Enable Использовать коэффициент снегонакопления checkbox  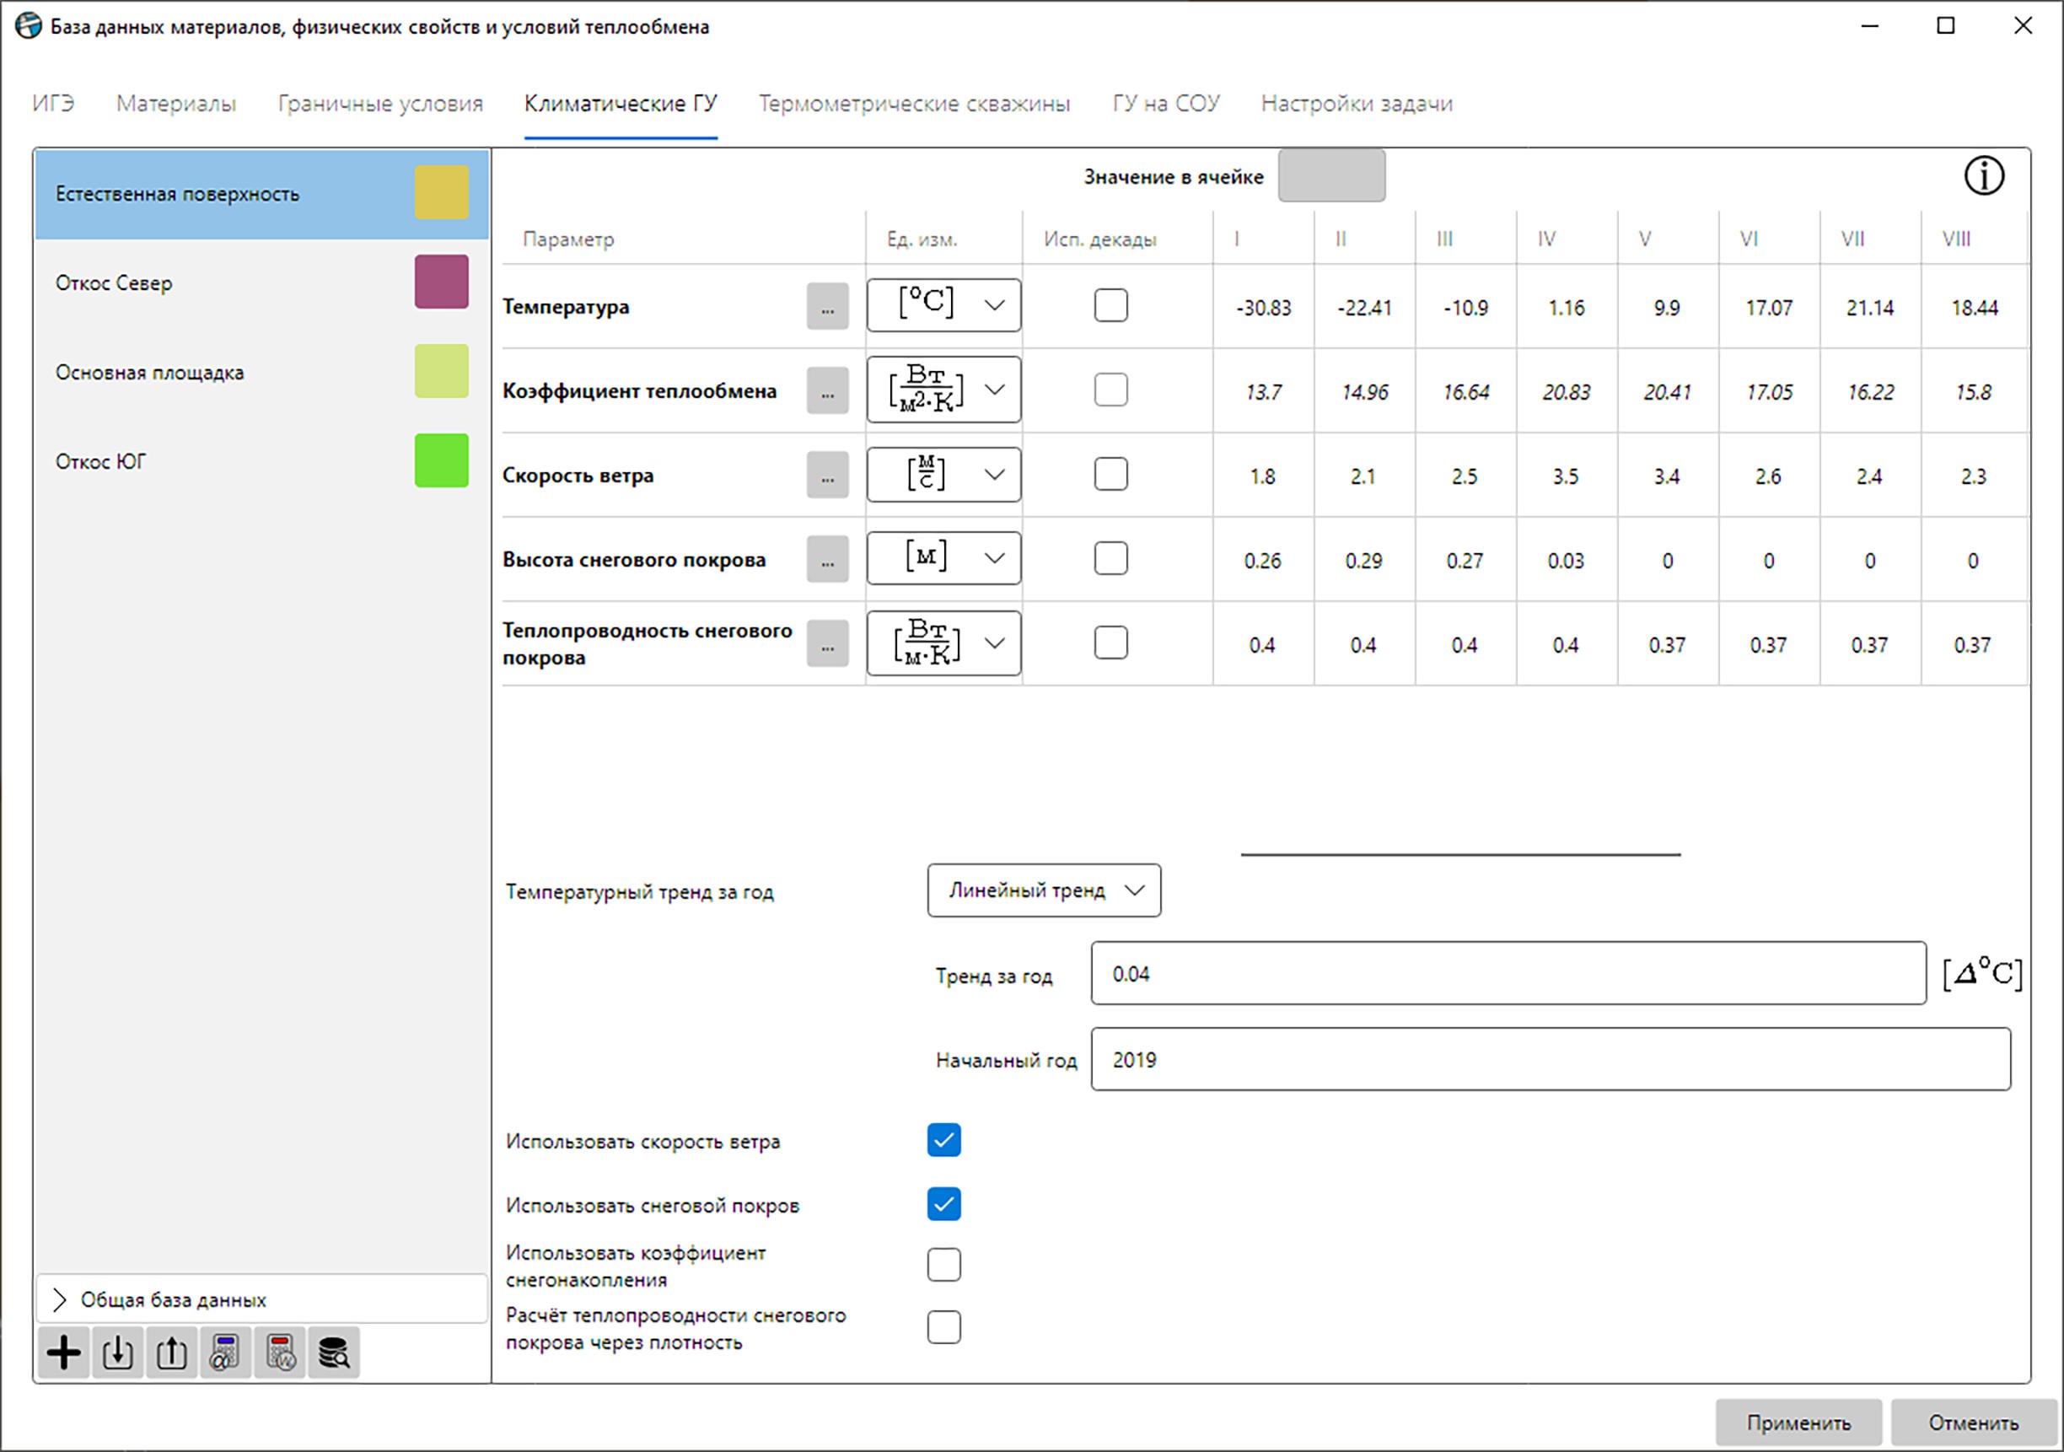944,1265
